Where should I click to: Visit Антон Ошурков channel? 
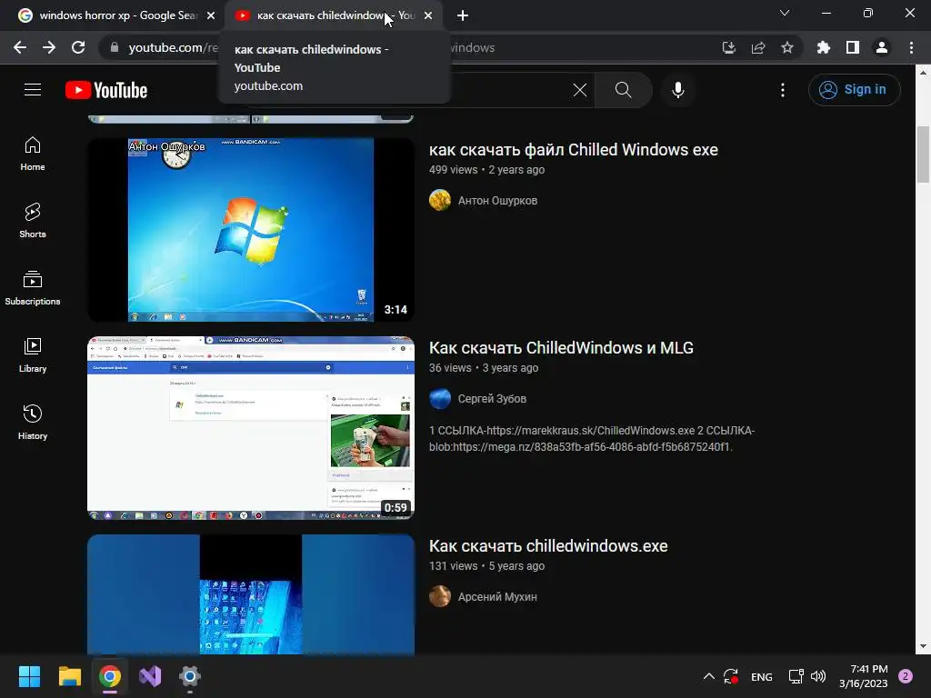(x=497, y=201)
